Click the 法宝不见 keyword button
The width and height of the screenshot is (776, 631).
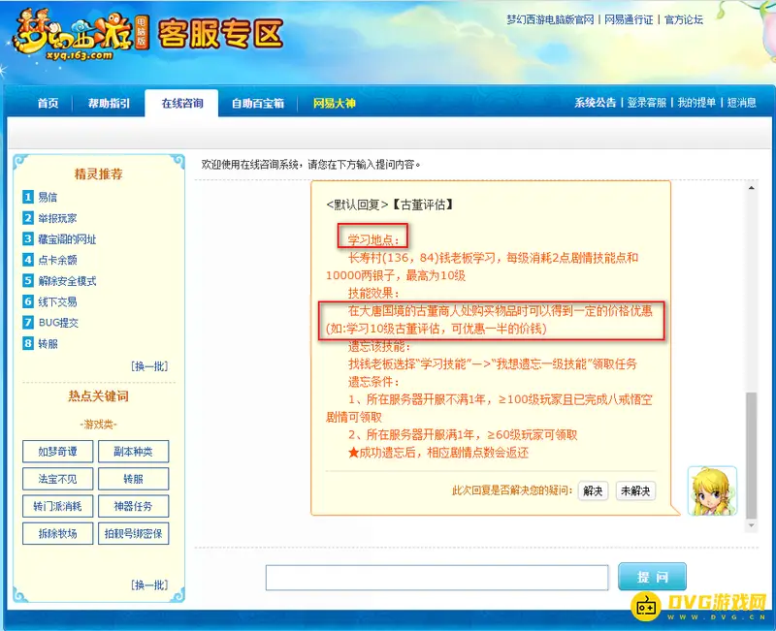click(x=57, y=479)
